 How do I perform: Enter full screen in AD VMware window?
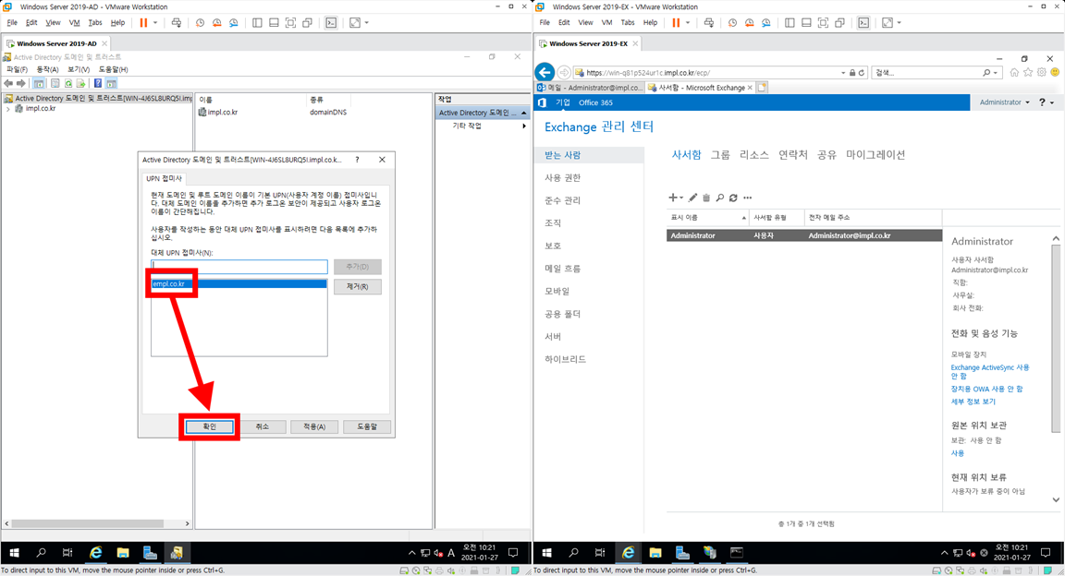355,22
